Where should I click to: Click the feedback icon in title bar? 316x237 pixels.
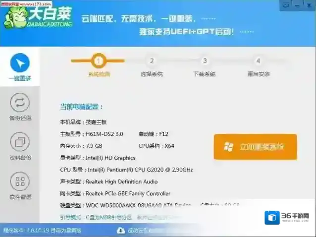click(x=286, y=5)
